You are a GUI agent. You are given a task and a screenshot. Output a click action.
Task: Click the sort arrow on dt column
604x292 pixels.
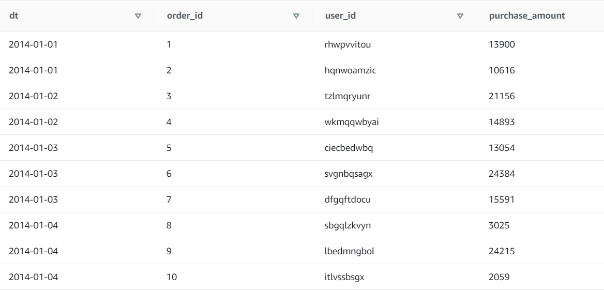coord(138,16)
